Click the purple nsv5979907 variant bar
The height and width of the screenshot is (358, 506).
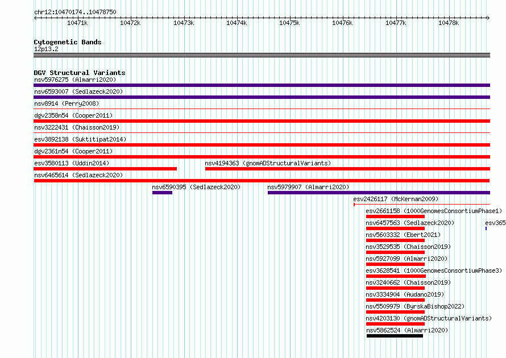[x=379, y=193]
